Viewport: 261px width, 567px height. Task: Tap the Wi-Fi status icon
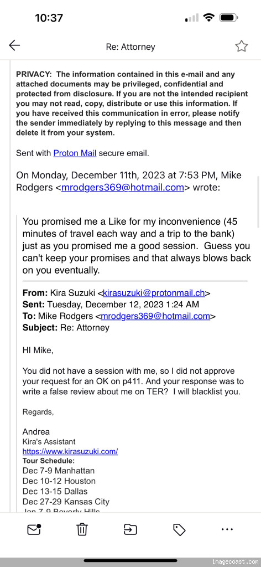pos(208,17)
